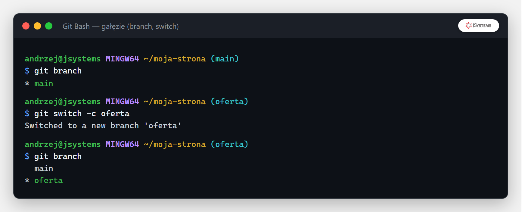The image size is (522, 212).
Task: Click the asterisk marker beside 'oferta'
Action: (x=27, y=181)
